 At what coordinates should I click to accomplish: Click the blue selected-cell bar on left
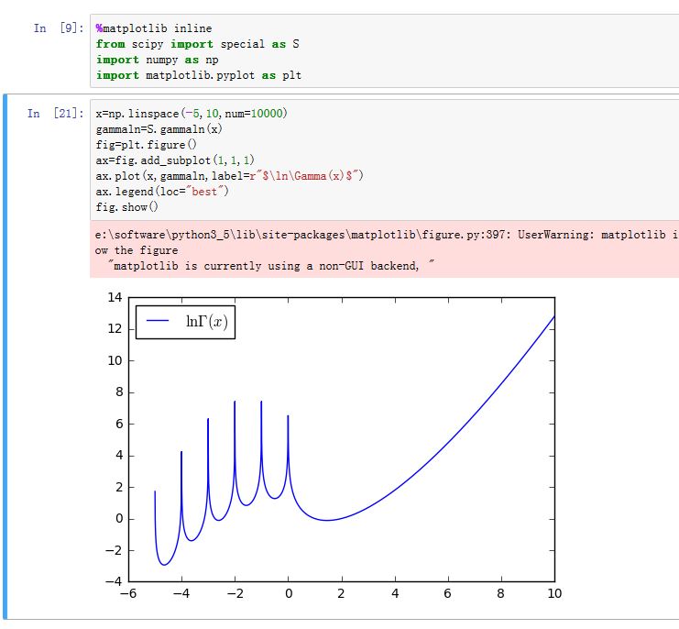pos(5,356)
